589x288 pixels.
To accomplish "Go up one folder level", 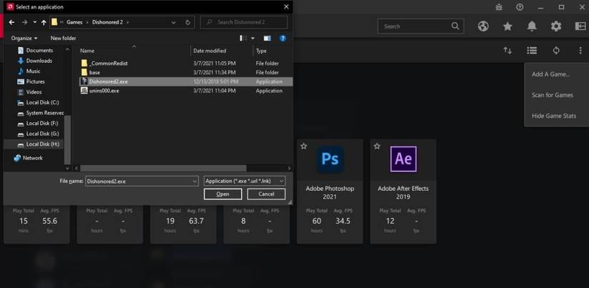I will pyautogui.click(x=44, y=22).
